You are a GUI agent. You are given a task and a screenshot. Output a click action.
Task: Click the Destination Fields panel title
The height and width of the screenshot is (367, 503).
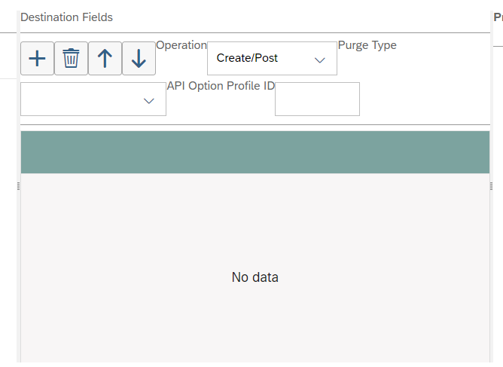(67, 17)
